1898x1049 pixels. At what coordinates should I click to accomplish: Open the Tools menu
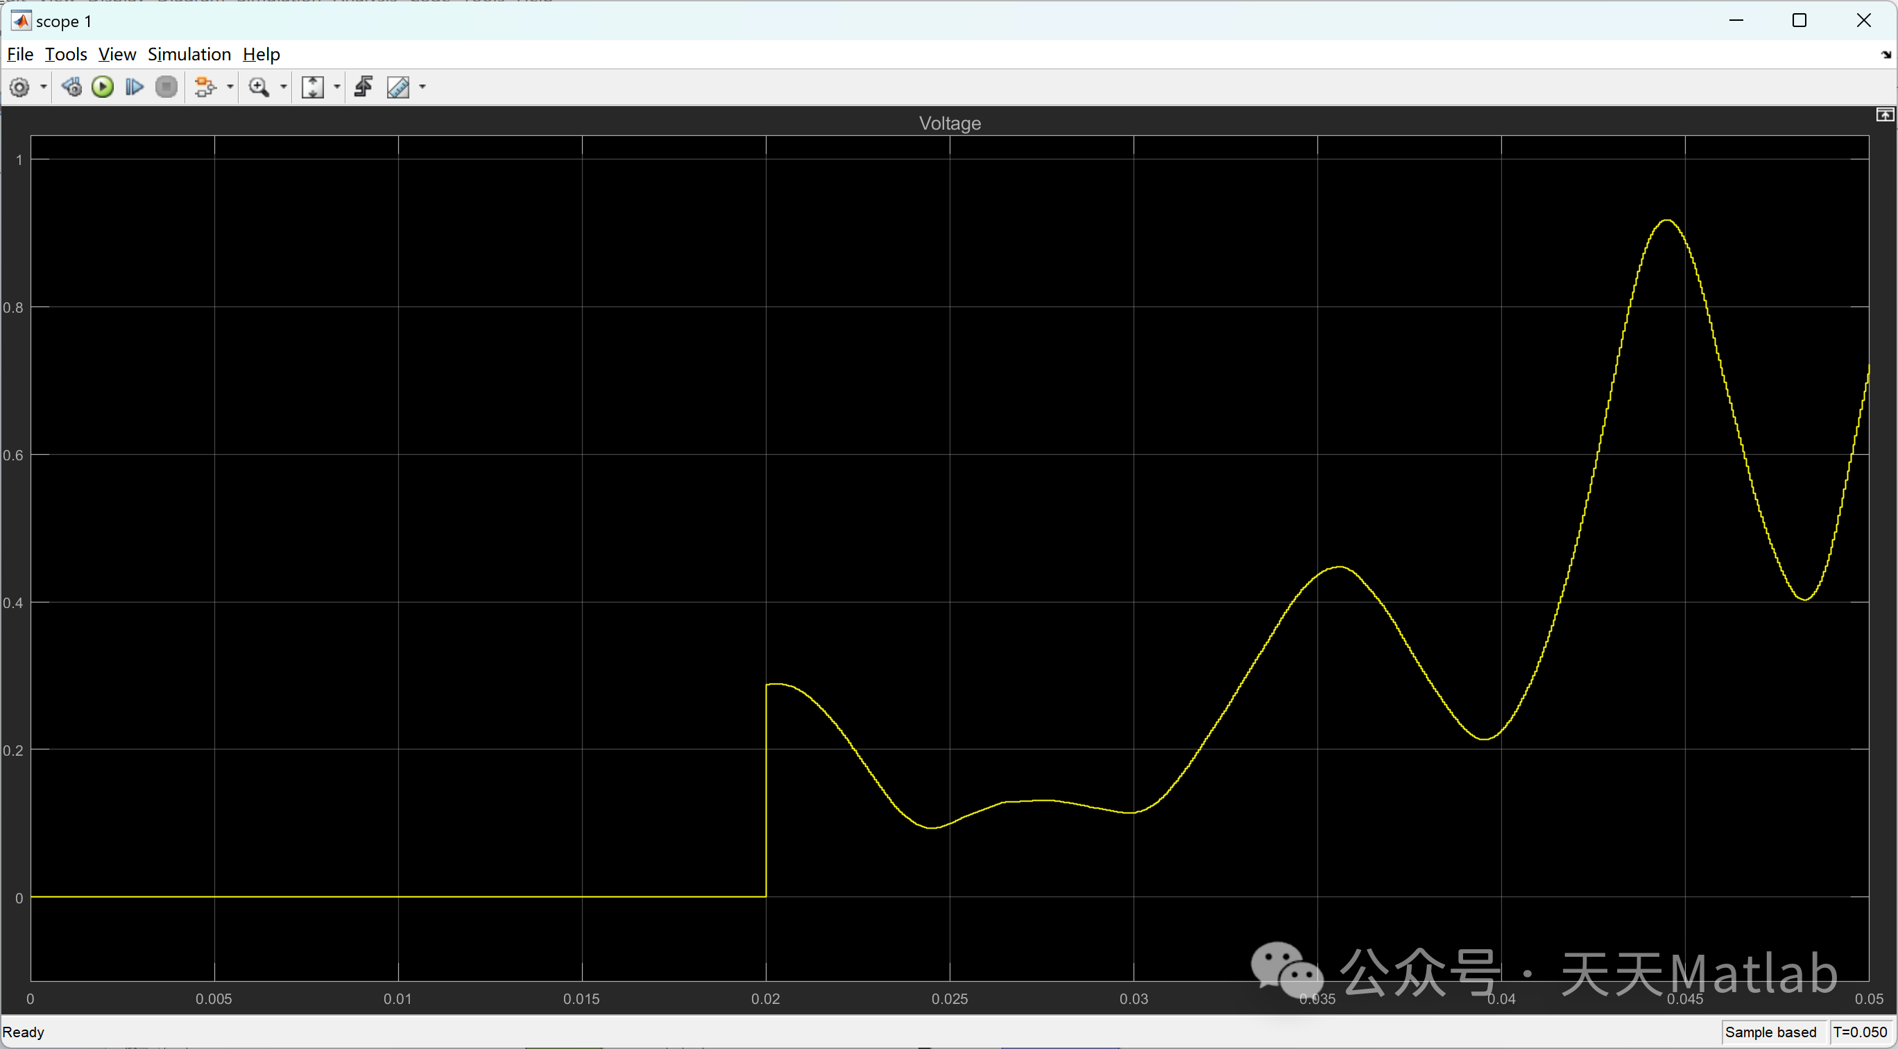[66, 55]
